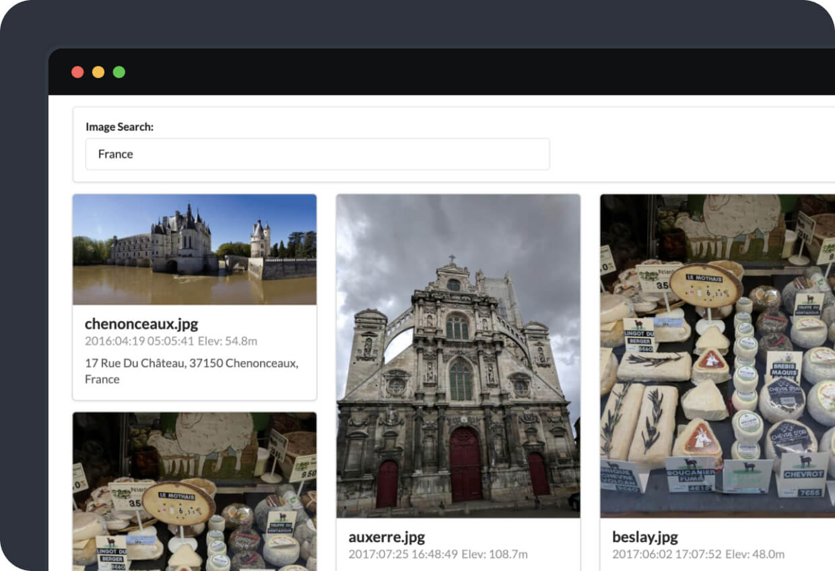Image resolution: width=835 pixels, height=571 pixels.
Task: Click the green zoom window control
Action: pyautogui.click(x=119, y=71)
